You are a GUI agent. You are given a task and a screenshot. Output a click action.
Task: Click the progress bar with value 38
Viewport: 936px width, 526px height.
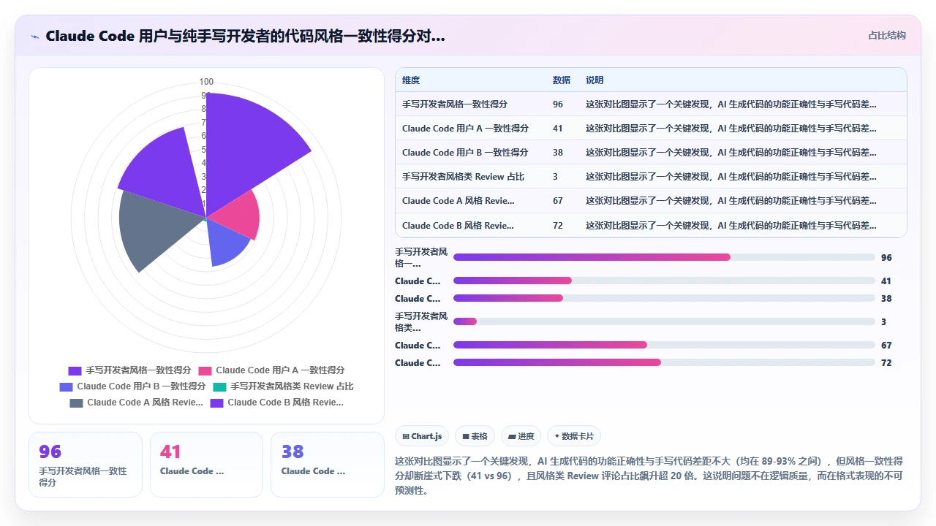coord(664,298)
